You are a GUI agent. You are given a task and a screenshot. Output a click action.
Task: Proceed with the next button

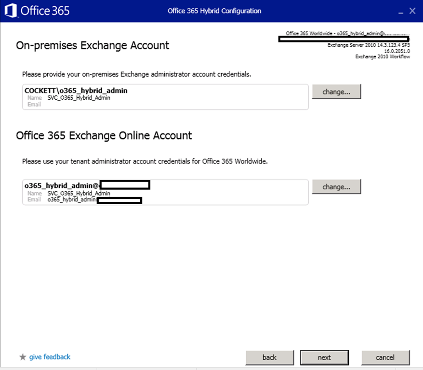324,357
